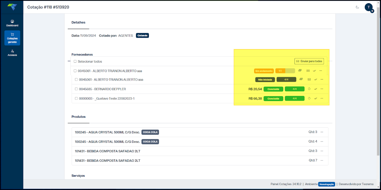Check the _Gustavo Teste supplier checkbox

(76, 98)
